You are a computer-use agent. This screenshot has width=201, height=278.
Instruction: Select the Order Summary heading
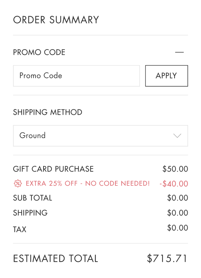tap(56, 20)
